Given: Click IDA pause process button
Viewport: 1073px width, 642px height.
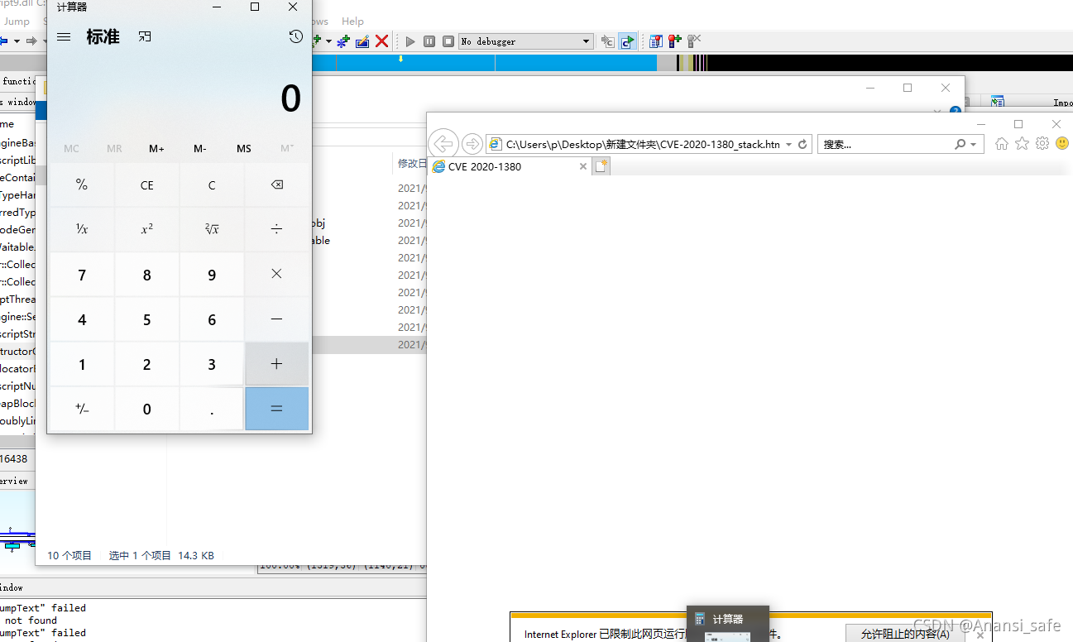Looking at the screenshot, I should click(429, 41).
